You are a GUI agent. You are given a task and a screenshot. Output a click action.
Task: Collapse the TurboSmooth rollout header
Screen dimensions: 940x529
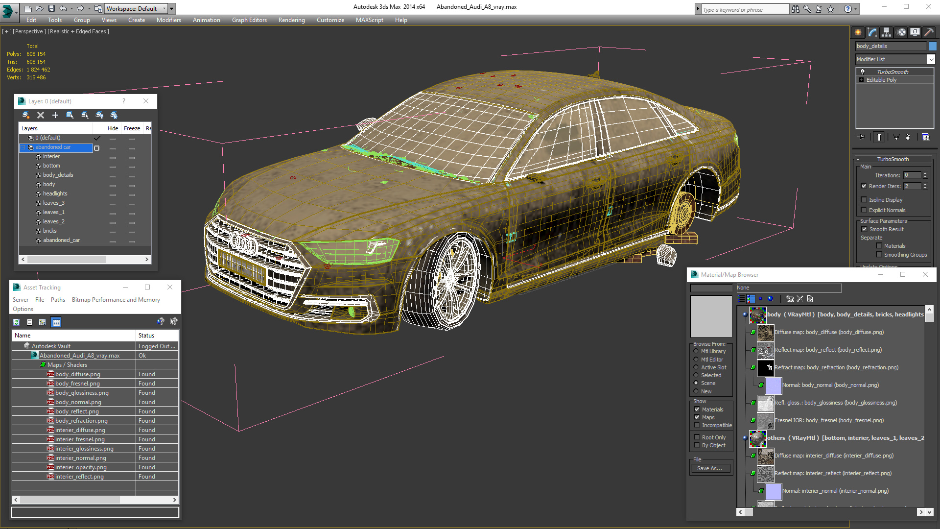[x=893, y=159]
